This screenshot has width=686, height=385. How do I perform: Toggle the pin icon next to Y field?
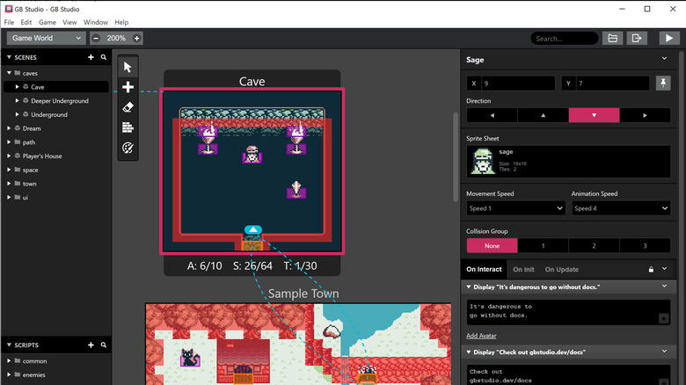pos(663,84)
